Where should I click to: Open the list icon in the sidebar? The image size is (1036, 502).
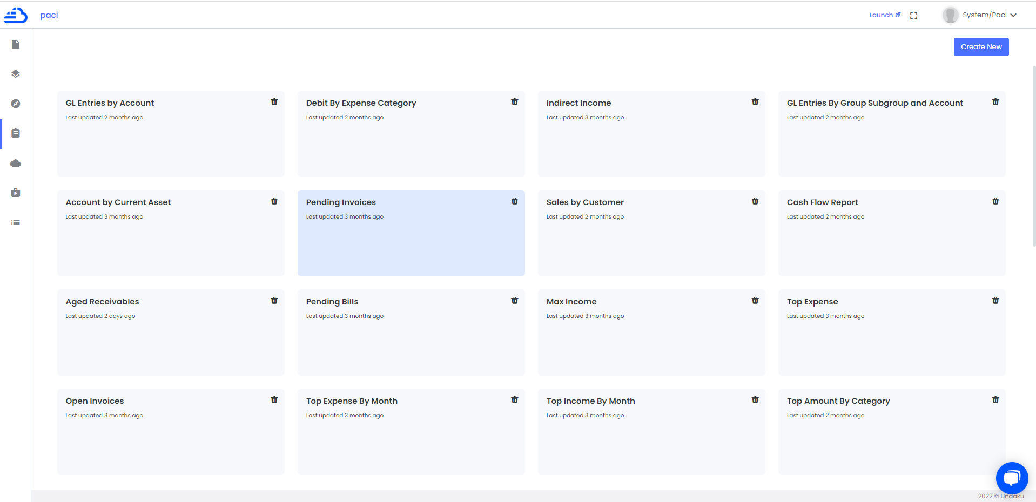click(x=16, y=222)
